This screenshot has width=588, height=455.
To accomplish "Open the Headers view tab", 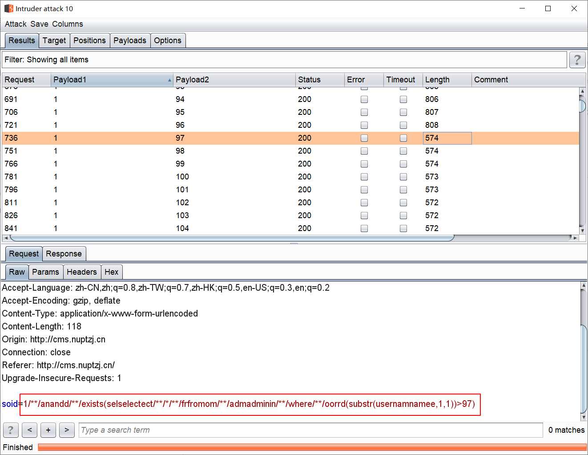I will click(82, 272).
